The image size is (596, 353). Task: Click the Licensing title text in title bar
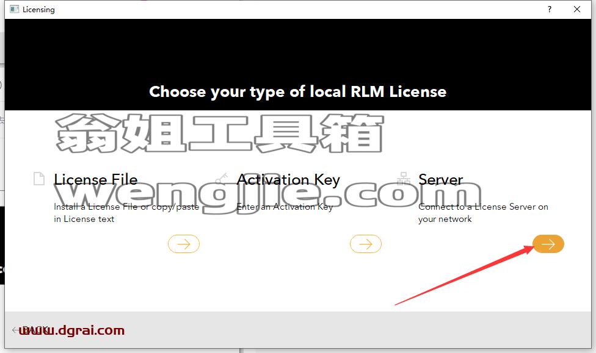pos(38,10)
